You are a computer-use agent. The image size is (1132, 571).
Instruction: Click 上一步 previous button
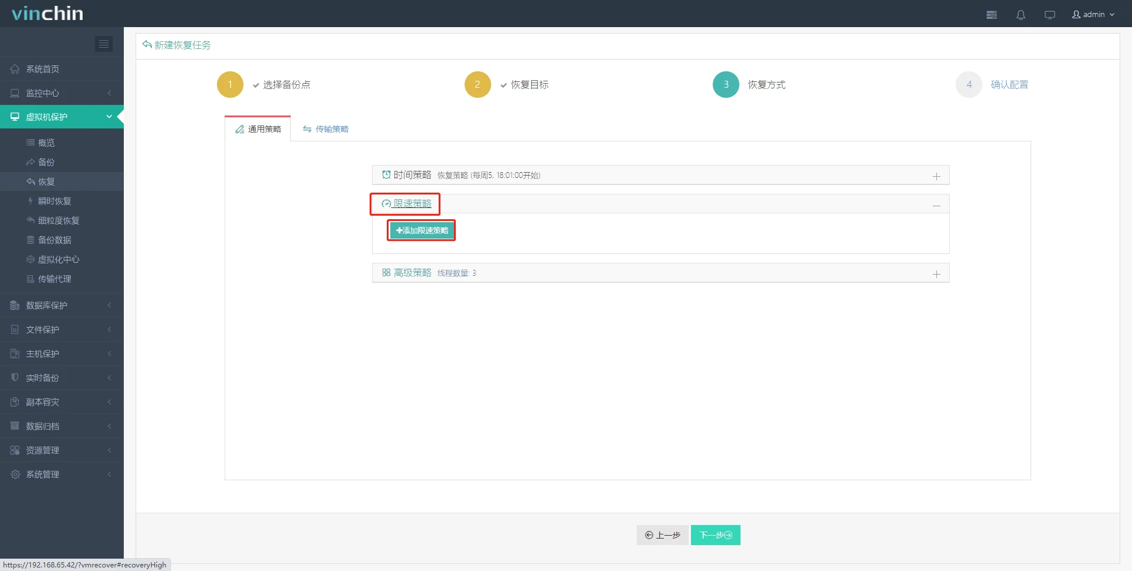coord(663,535)
